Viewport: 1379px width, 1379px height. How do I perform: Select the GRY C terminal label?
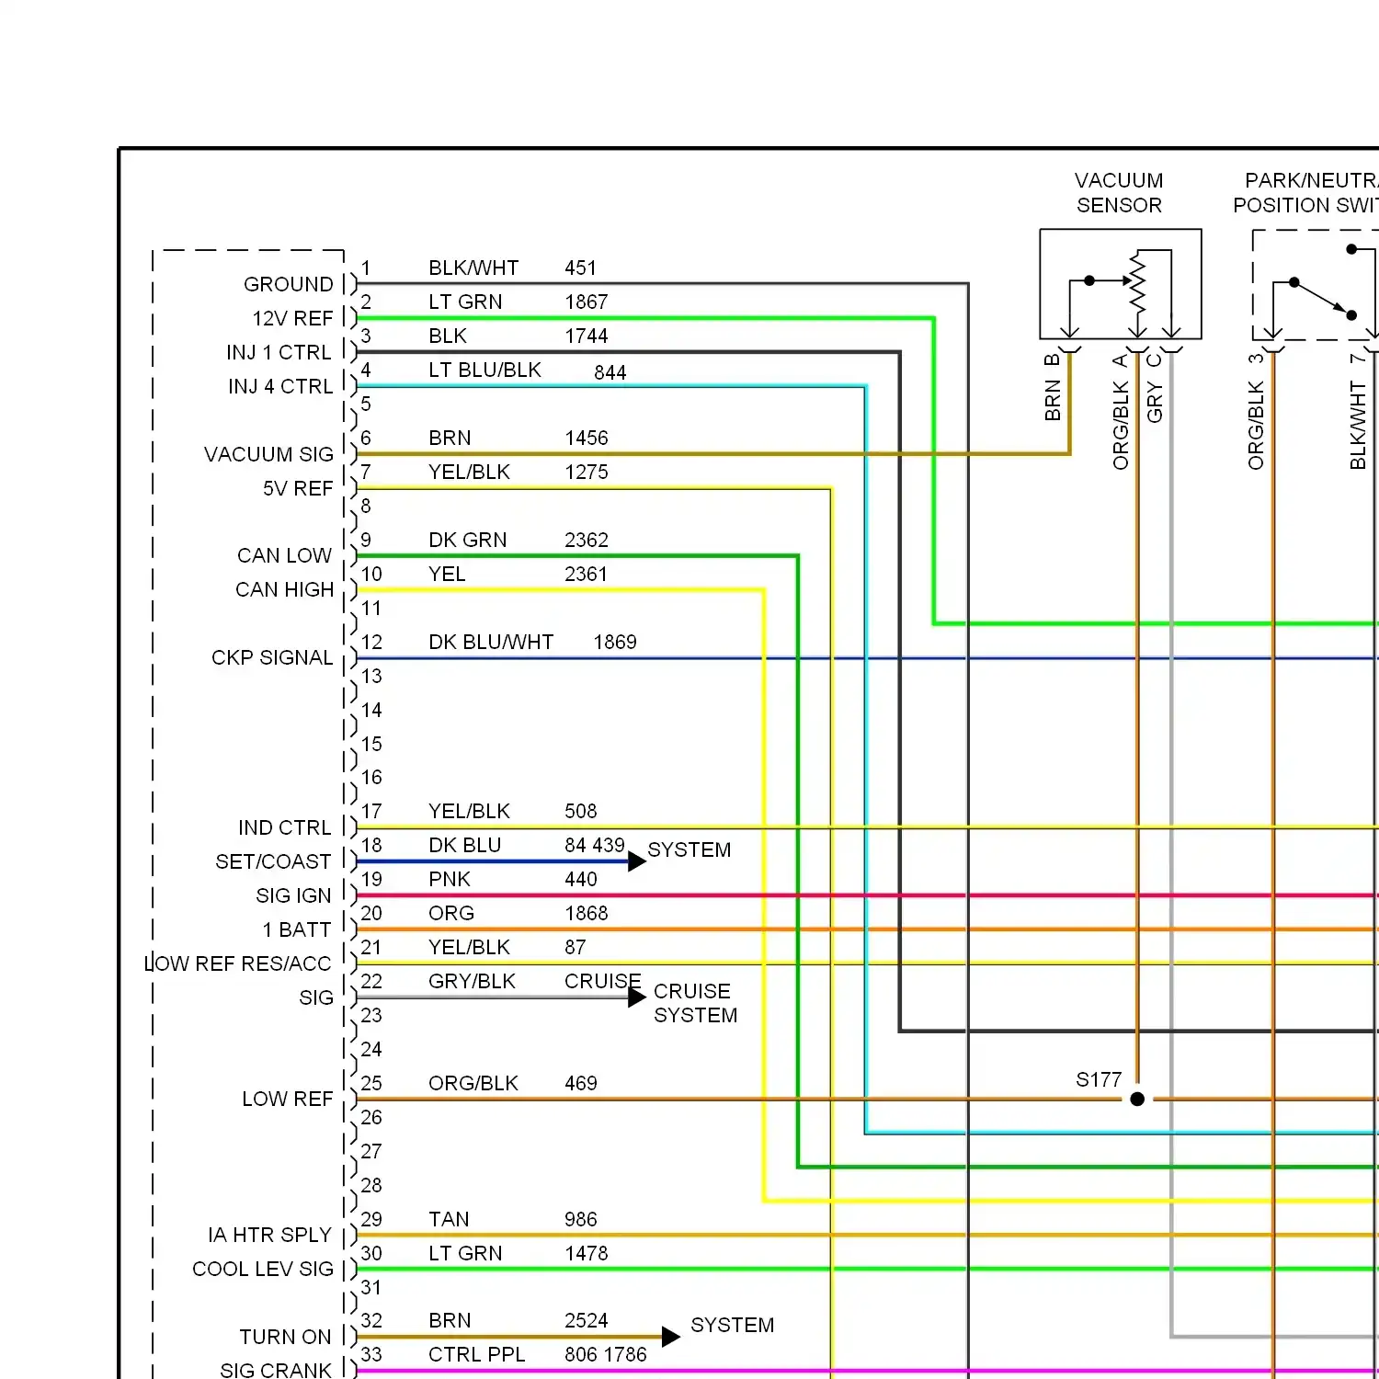click(x=1155, y=387)
